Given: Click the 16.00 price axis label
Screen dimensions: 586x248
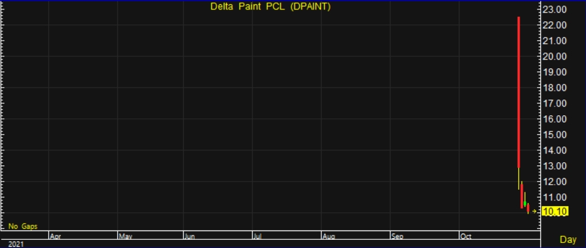Looking at the screenshot, I should coord(554,119).
